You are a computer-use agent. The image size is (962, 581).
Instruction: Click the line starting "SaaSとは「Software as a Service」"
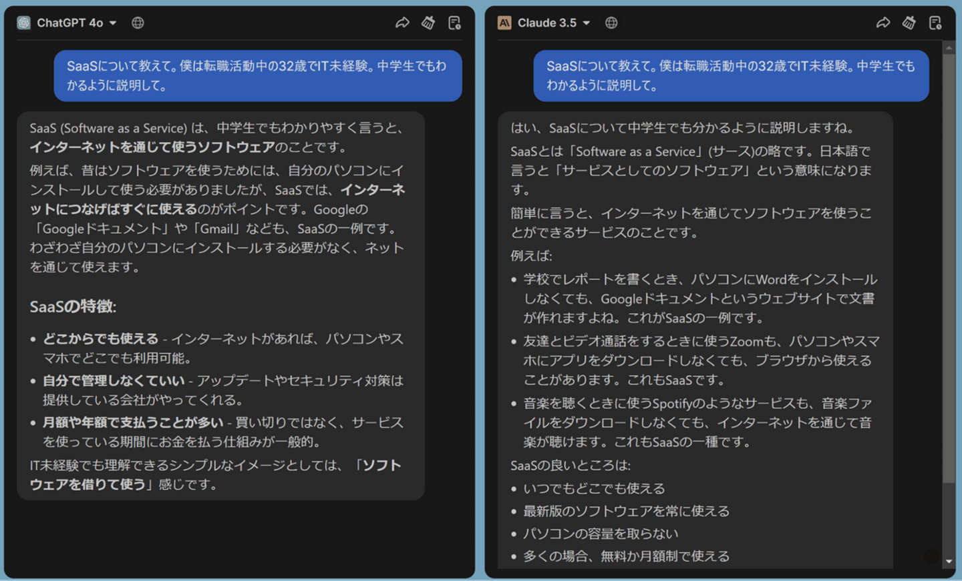coord(691,171)
